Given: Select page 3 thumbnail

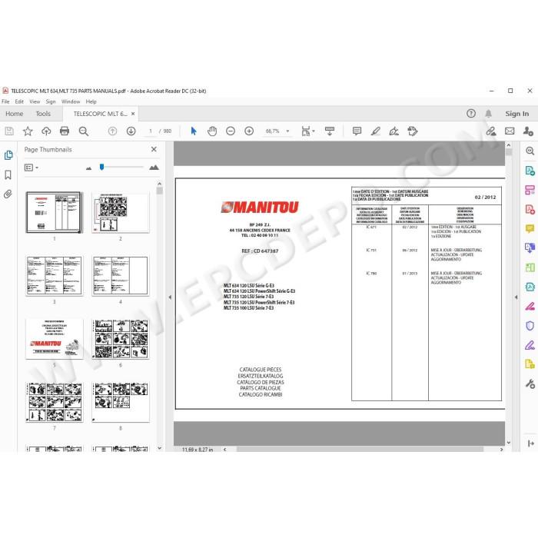Looking at the screenshot, I should point(55,275).
